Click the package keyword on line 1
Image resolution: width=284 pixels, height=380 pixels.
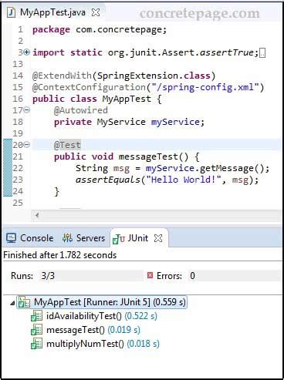[x=51, y=29]
